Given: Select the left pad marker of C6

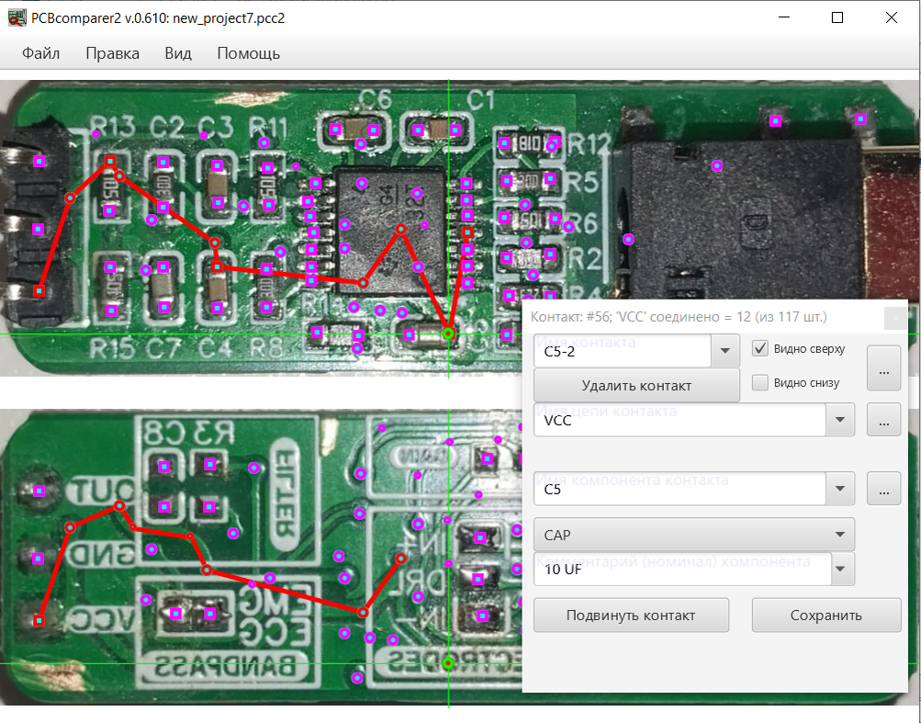Looking at the screenshot, I should tap(335, 130).
